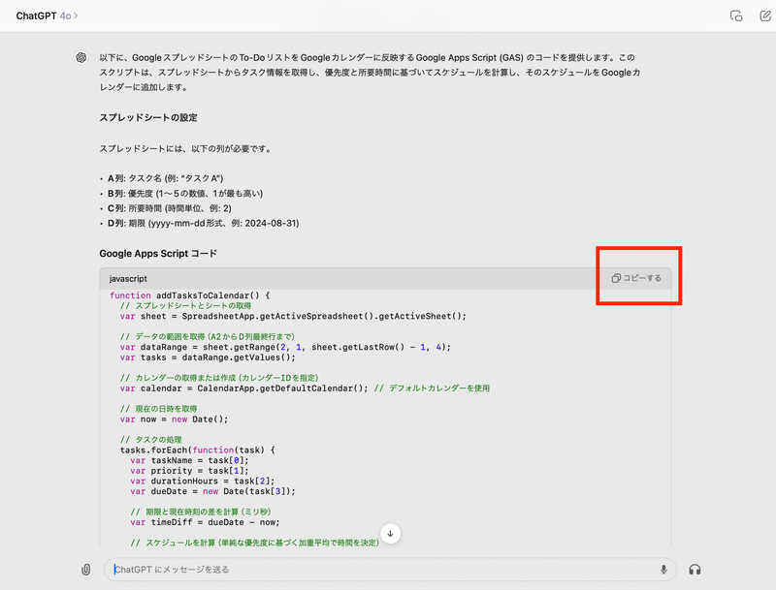
Task: Click the var dataRange = sheet.getRange code line
Action: point(285,347)
